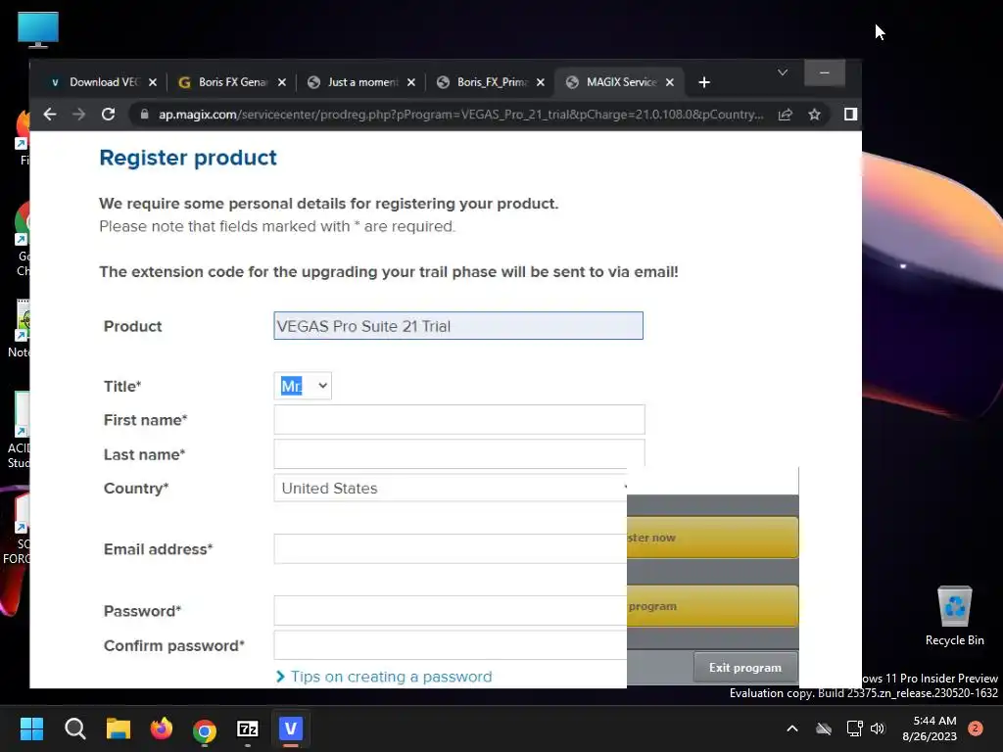Click the Last name input field
Viewport: 1003px width, 752px height.
point(459,453)
